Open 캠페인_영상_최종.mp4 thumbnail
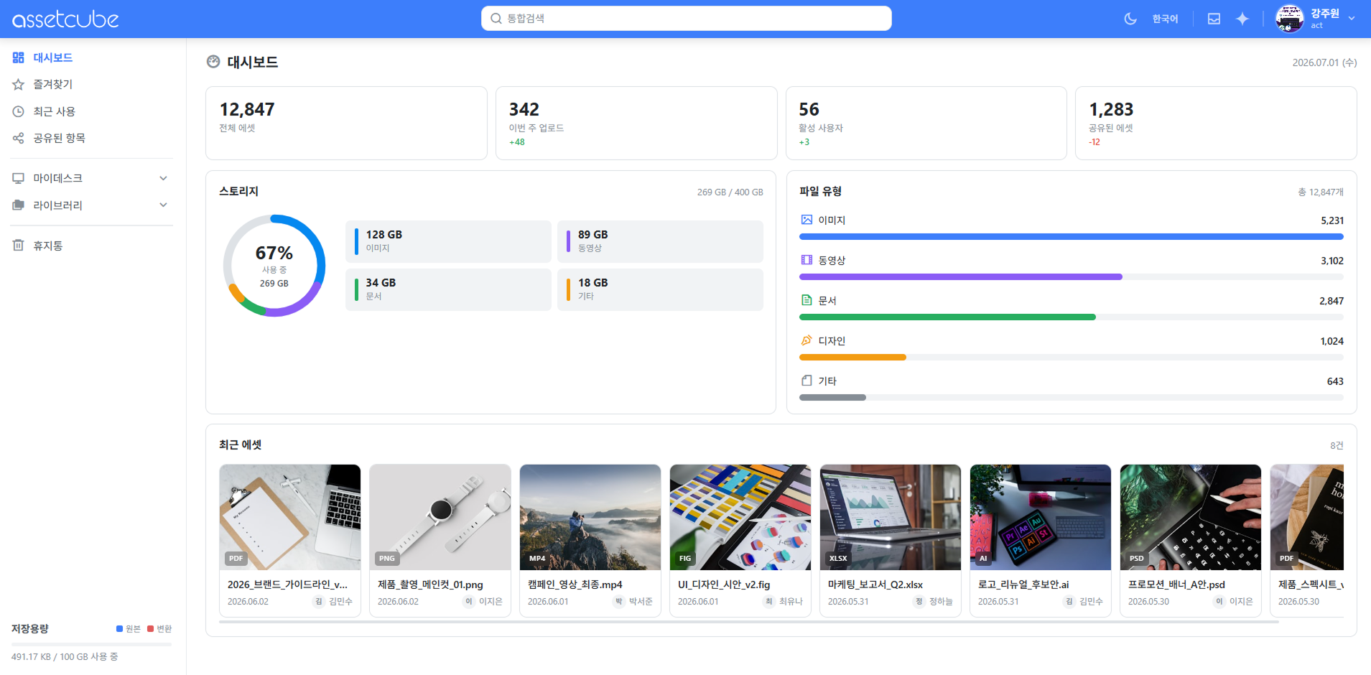Image resolution: width=1371 pixels, height=675 pixels. click(590, 517)
